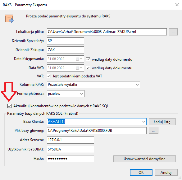The width and height of the screenshot is (182, 180).
Task: Toggle 'według daty dokumentu' for Data VAT
Action: (88, 68)
